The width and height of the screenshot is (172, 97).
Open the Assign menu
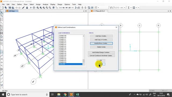click(38, 4)
